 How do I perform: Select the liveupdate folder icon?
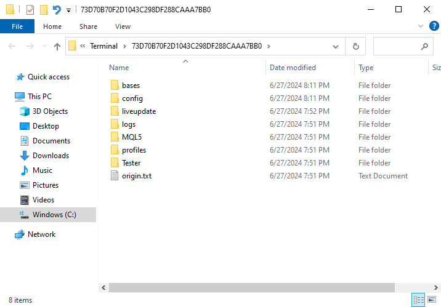[x=115, y=111]
